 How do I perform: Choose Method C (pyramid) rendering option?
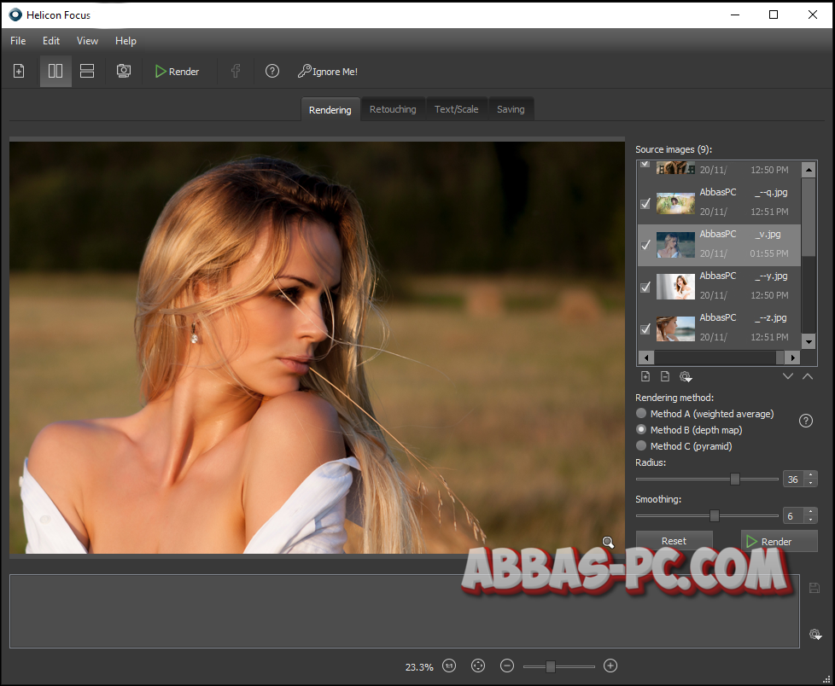641,446
